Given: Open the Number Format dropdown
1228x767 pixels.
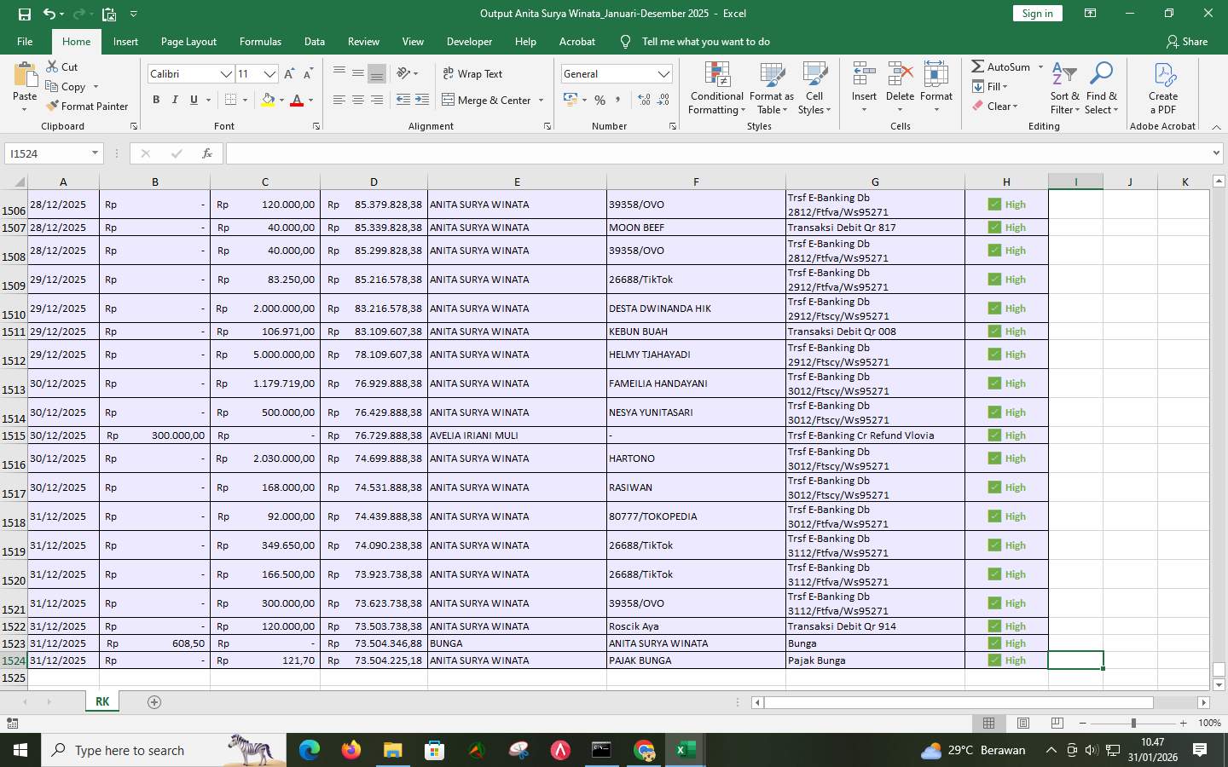Looking at the screenshot, I should click(x=664, y=73).
